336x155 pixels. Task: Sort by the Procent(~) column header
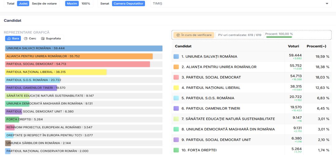[316, 46]
